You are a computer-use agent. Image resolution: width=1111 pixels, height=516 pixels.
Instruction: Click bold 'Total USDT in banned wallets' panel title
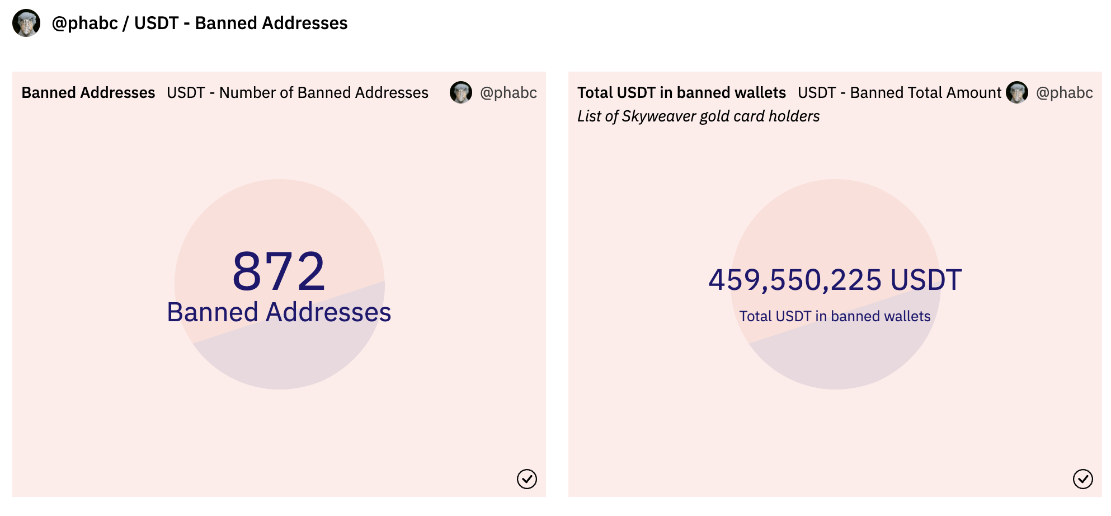[681, 92]
